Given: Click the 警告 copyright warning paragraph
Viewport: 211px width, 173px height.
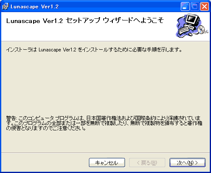Looking at the screenshot, I should (104, 123).
